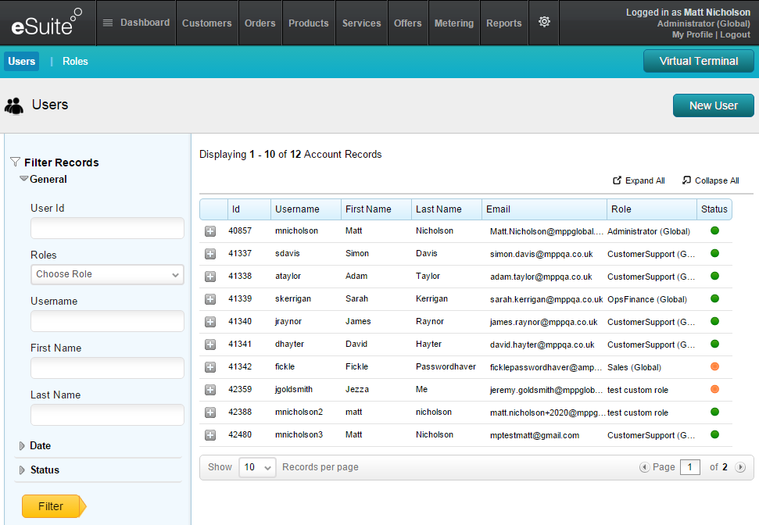Go to next page arrow icon
Image resolution: width=759 pixels, height=525 pixels.
[x=740, y=467]
